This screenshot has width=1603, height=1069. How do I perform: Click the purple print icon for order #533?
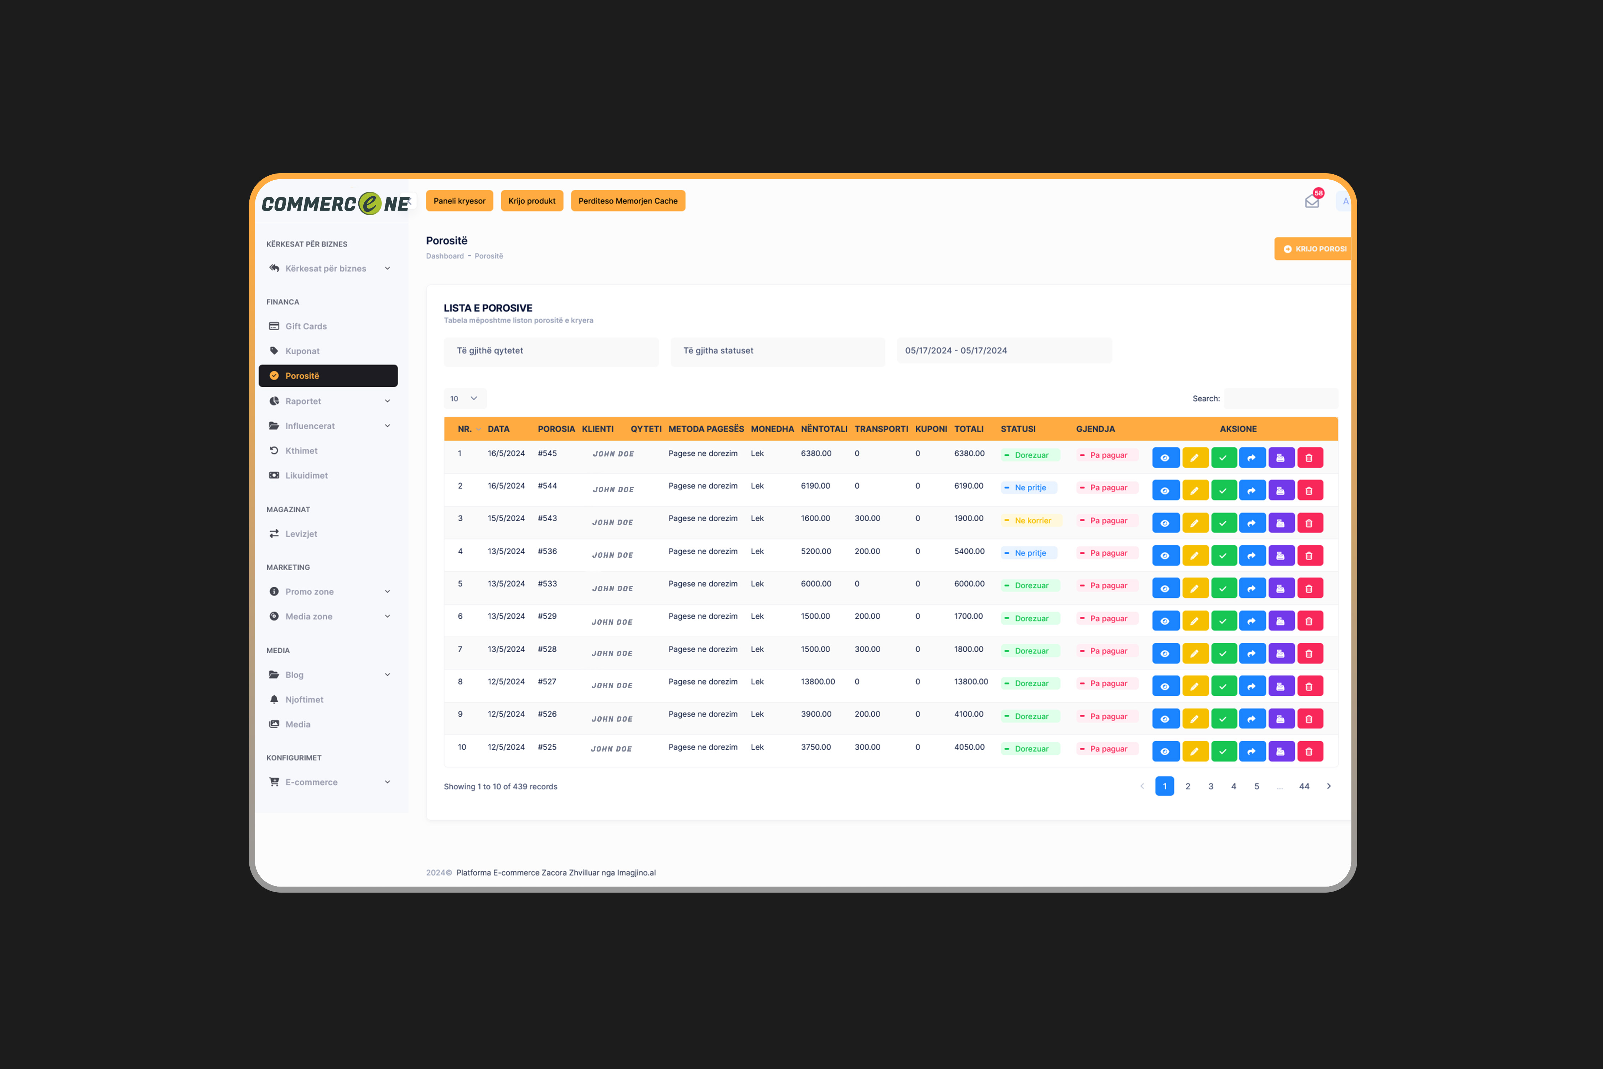click(x=1281, y=588)
